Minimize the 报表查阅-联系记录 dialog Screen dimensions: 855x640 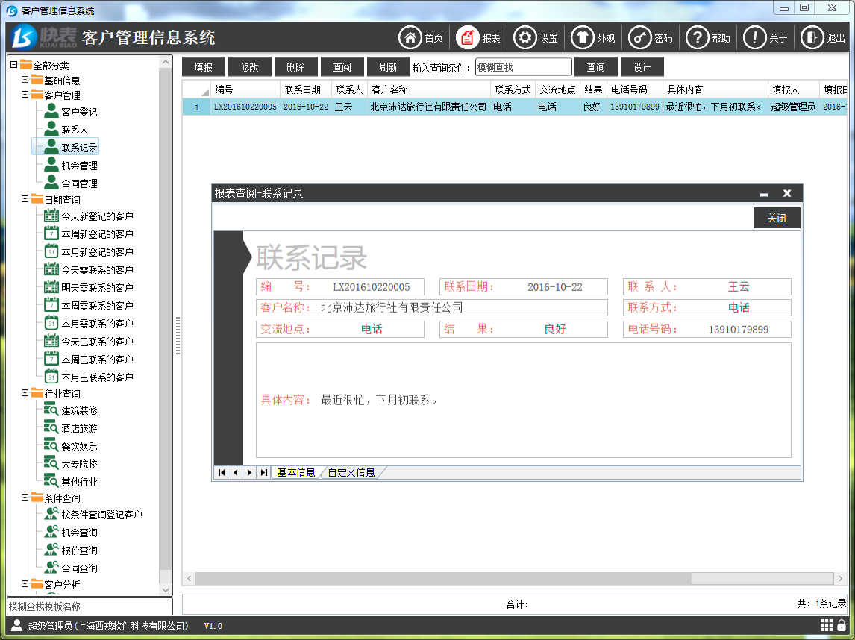pos(764,193)
